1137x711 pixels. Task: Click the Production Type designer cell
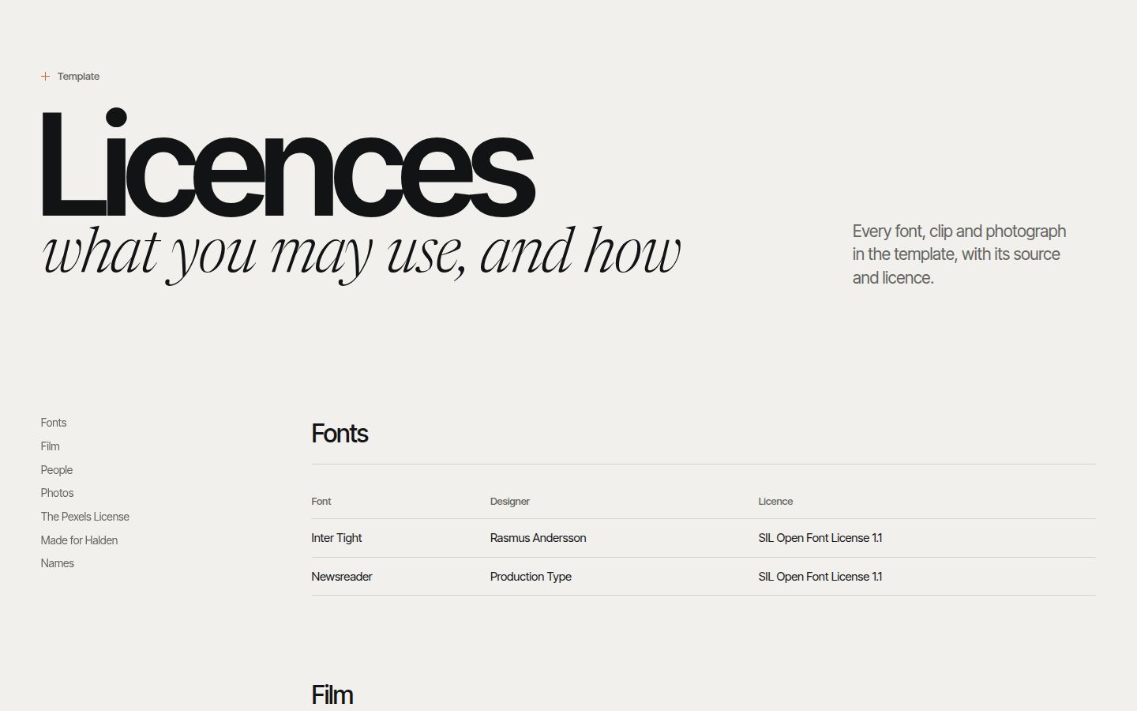click(x=531, y=577)
